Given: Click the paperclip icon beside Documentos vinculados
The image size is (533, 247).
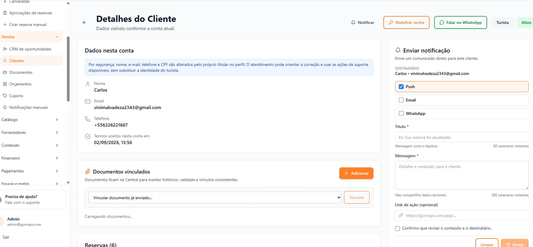Looking at the screenshot, I should pyautogui.click(x=88, y=172).
